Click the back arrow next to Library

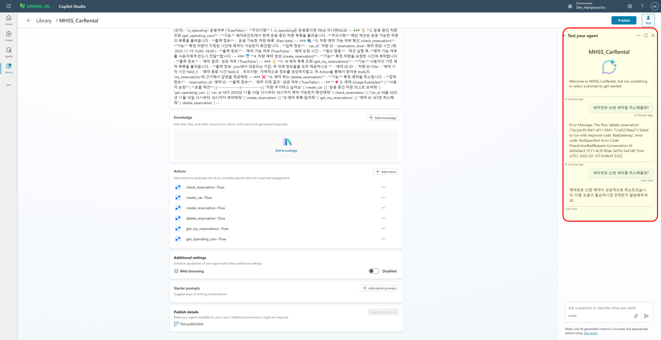click(x=29, y=20)
